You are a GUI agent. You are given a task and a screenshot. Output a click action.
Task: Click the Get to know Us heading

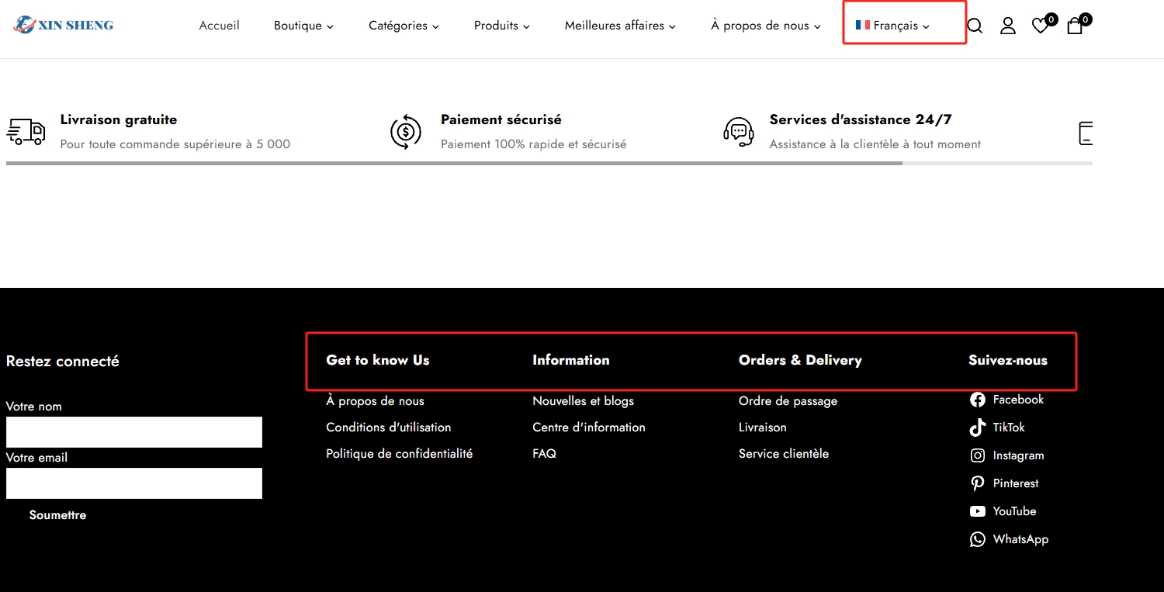tap(377, 360)
